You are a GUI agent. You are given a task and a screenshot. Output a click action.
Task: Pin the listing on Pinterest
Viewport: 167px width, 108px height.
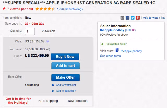(138, 18)
